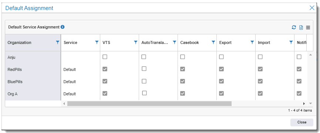320x133 pixels.
Task: Open the Service column filter icon
Action: pyautogui.click(x=97, y=42)
